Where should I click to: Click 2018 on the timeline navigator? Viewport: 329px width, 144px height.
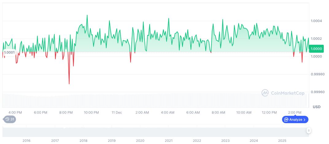pos(83,141)
